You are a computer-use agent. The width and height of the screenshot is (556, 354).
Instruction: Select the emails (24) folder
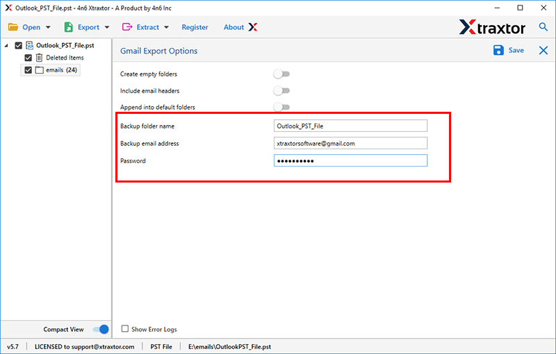61,69
